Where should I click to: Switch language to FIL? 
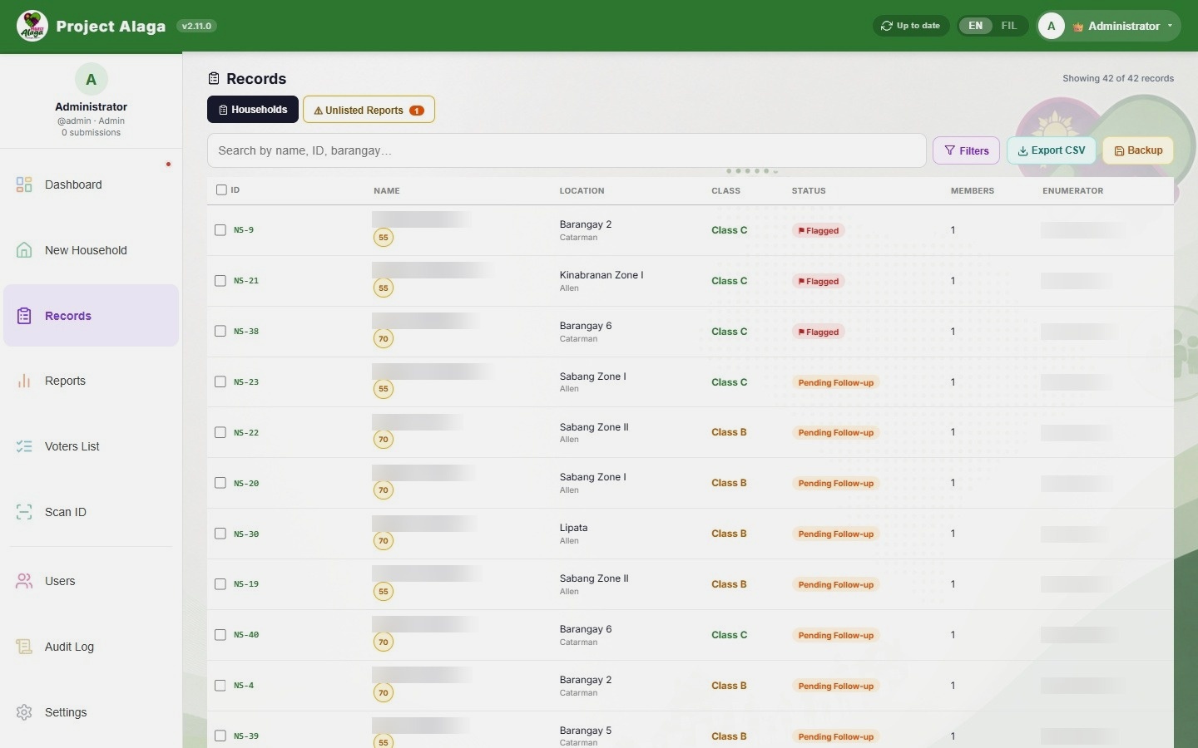pyautogui.click(x=1009, y=26)
